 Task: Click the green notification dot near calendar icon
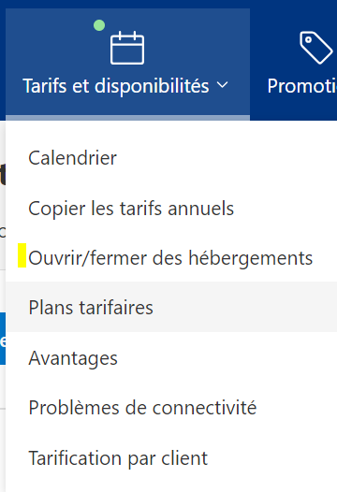99,25
